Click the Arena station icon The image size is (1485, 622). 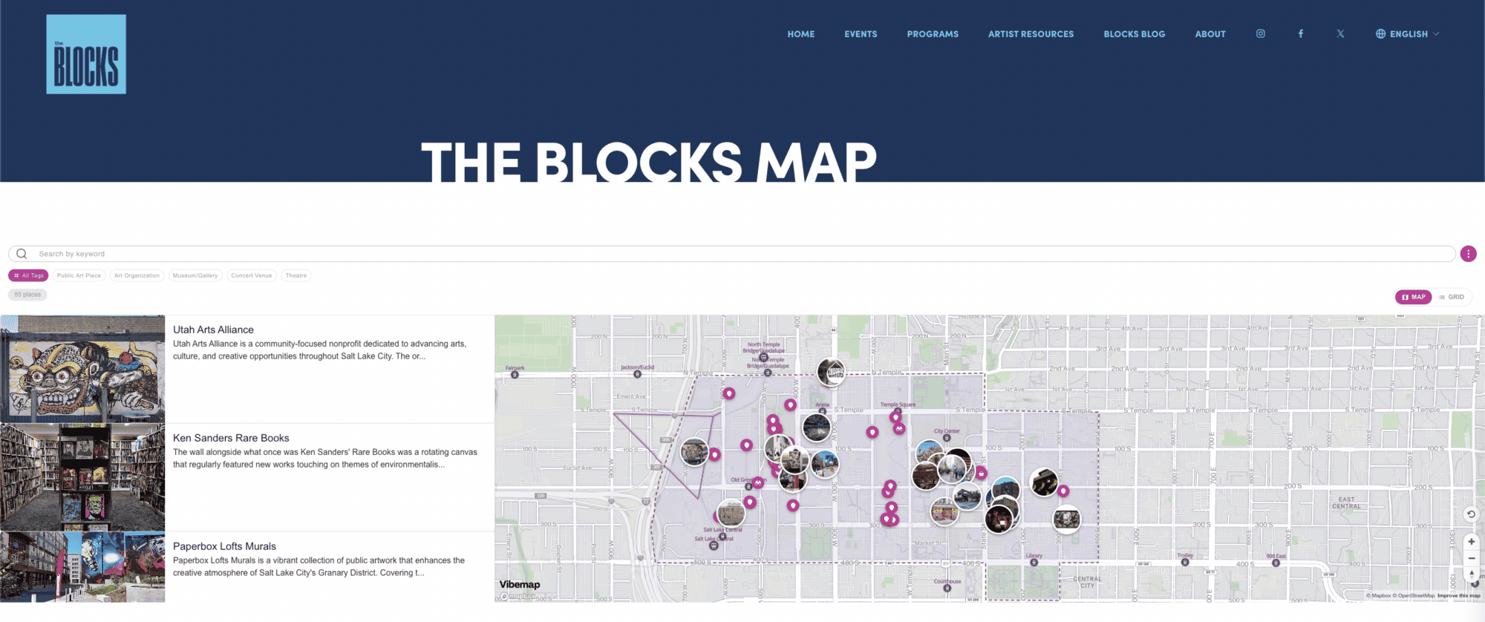tap(822, 411)
